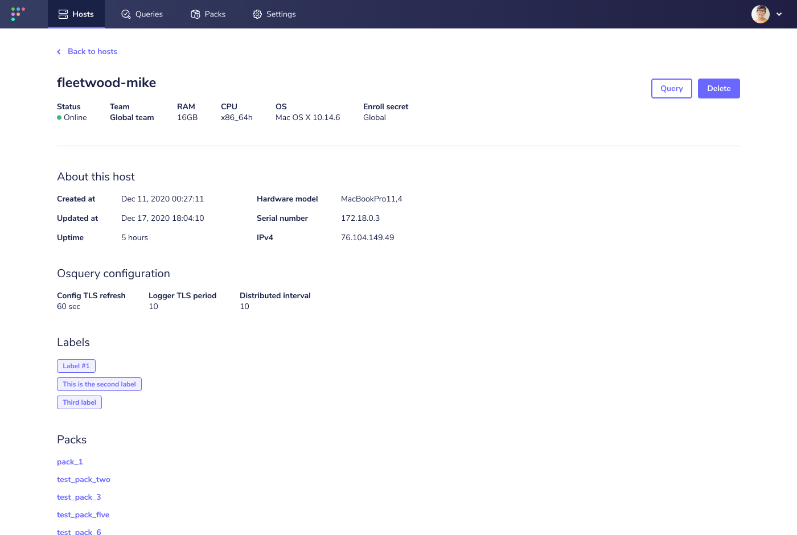The height and width of the screenshot is (535, 797).
Task: Click the 60 sec Config TLS refresh value
Action: point(69,306)
